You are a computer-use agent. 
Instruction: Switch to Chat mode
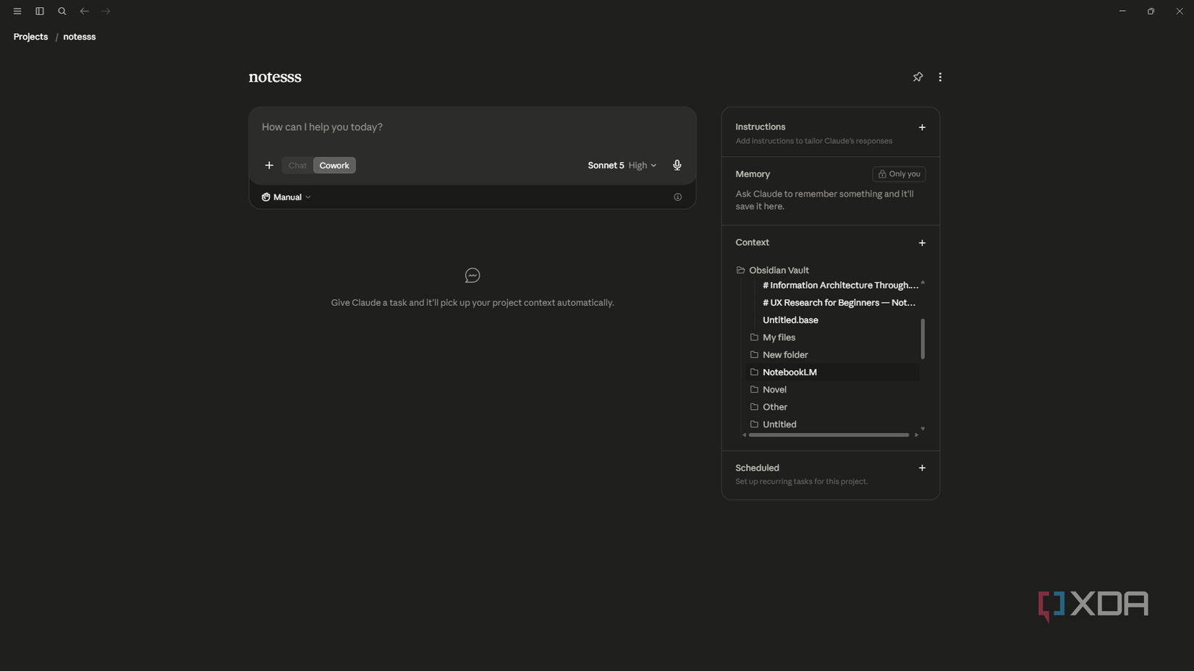[297, 166]
